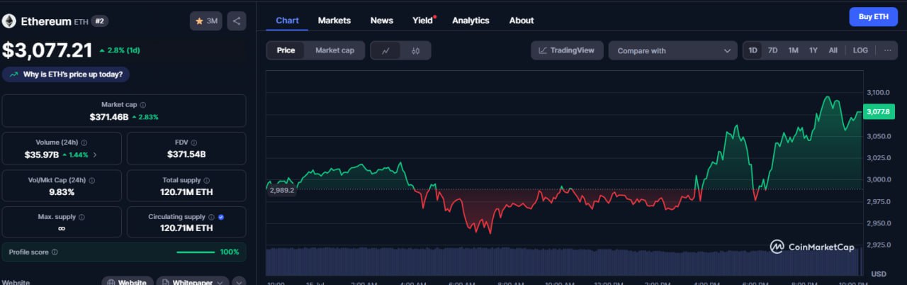Click the $371.54B FDV value

pos(187,154)
